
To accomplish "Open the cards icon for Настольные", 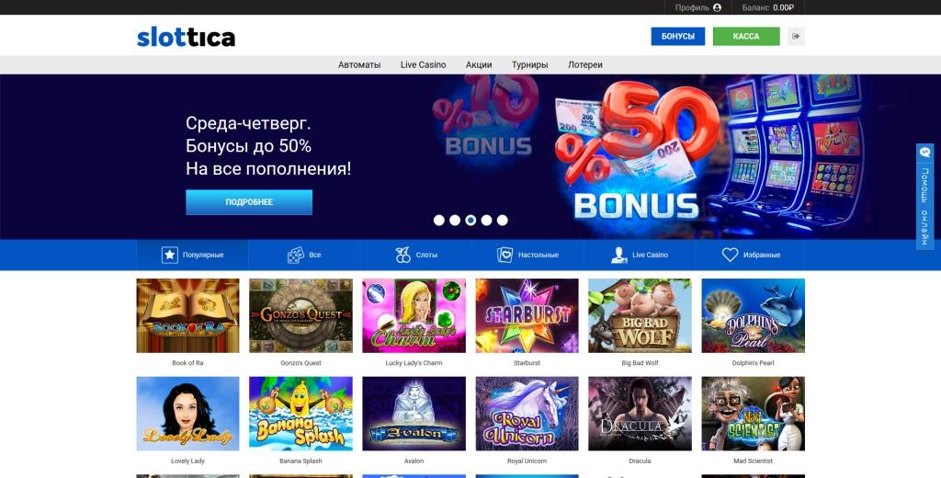I will [x=505, y=256].
